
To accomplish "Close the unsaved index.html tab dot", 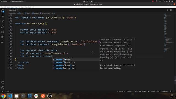I will (x=17, y=10).
